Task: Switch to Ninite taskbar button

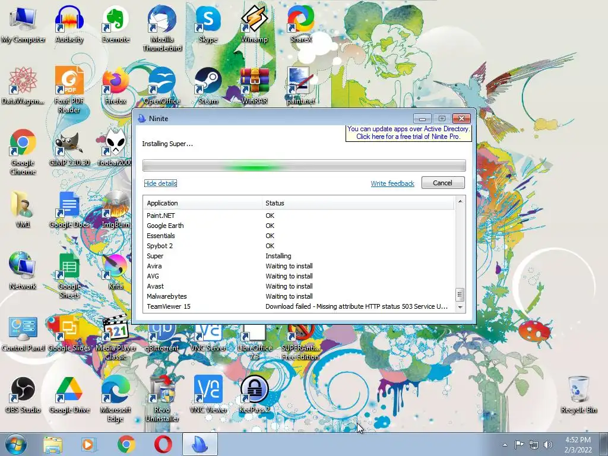Action: click(200, 444)
